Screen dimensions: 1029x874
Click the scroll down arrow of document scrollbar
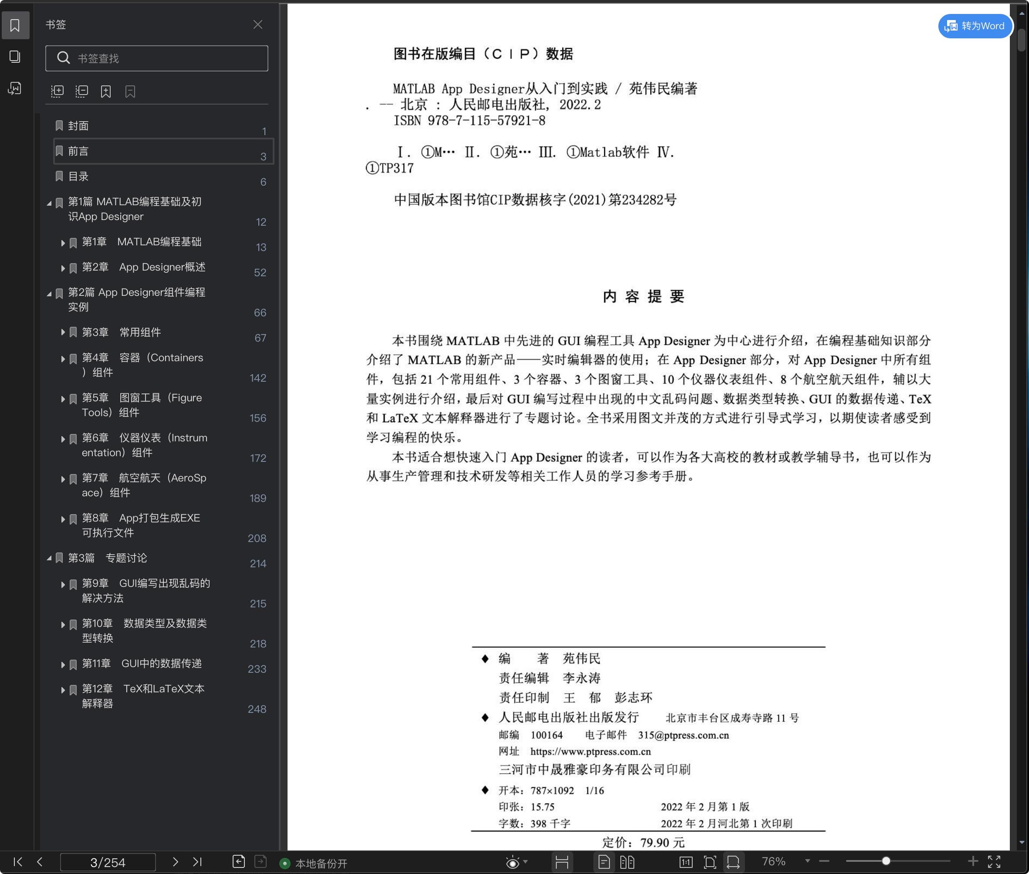click(1022, 842)
